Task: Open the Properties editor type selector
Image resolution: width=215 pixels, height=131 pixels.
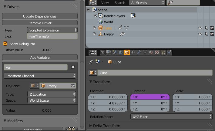Action: coord(93,52)
